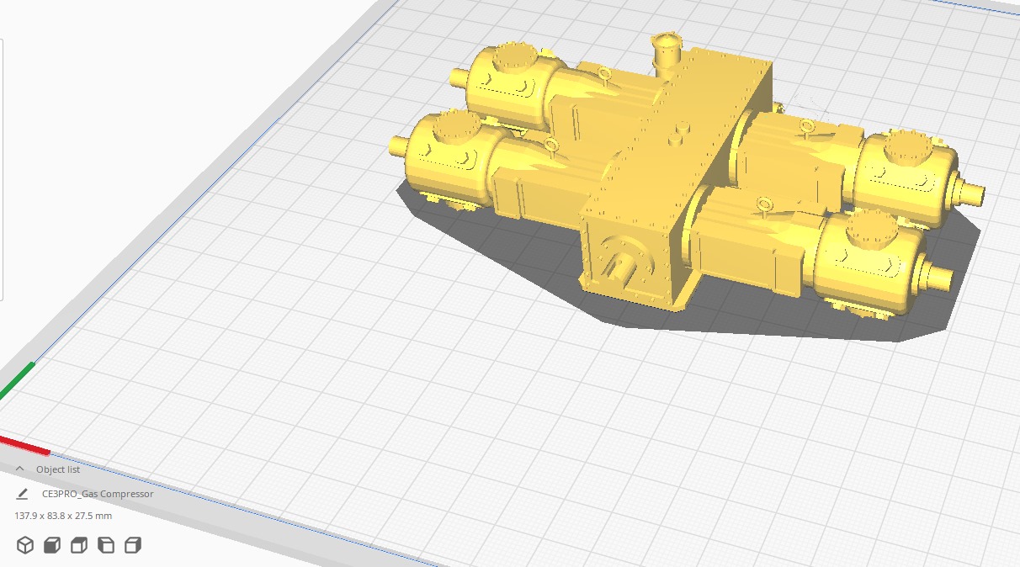The image size is (1020, 567).
Task: Click the pencil icon to rename the object
Action: click(22, 494)
